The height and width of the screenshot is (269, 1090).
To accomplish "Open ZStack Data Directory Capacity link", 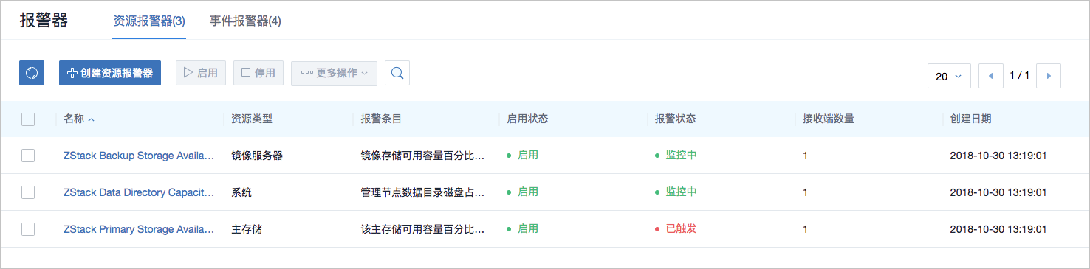I will 139,192.
